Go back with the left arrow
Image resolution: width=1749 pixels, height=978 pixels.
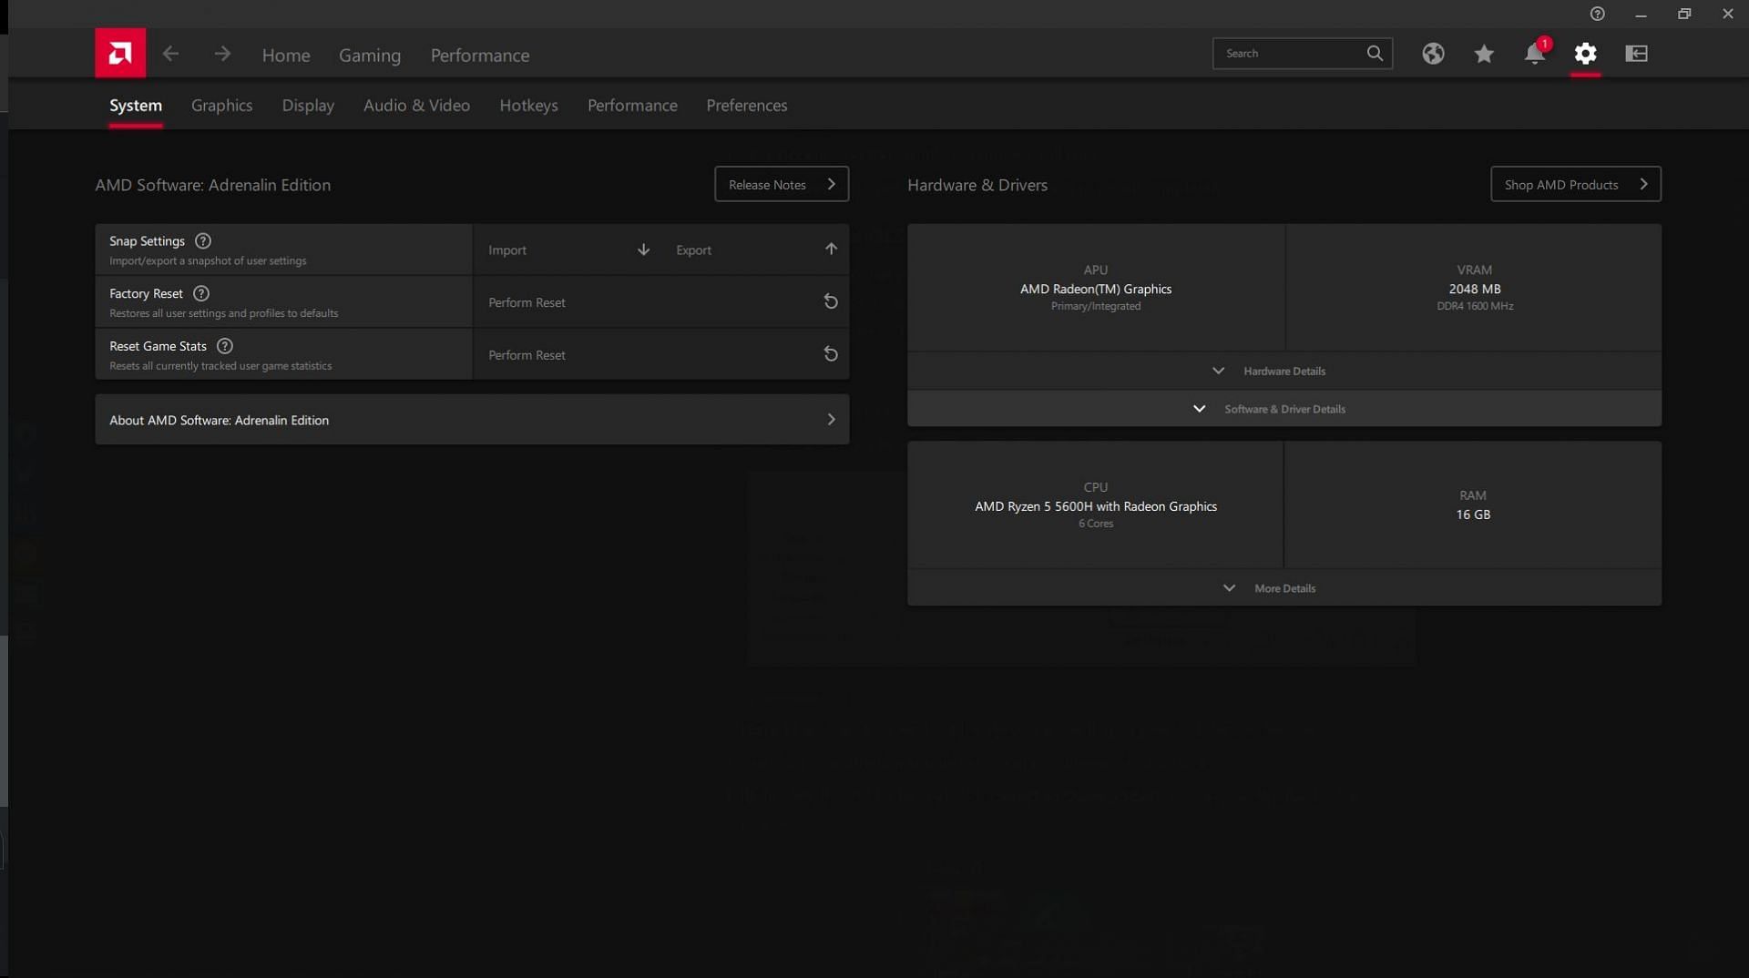[x=170, y=54]
